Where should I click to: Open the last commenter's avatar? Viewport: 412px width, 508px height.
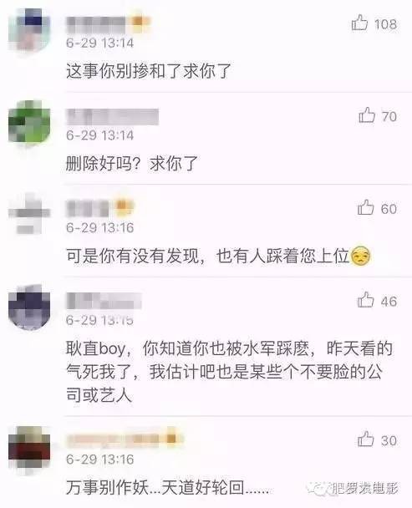[x=29, y=449]
